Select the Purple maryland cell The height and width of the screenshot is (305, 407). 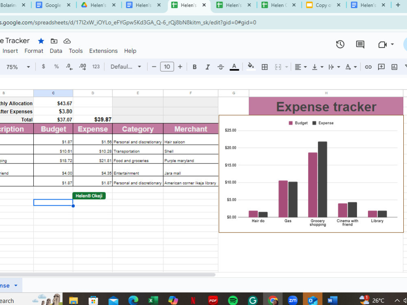[190, 159]
